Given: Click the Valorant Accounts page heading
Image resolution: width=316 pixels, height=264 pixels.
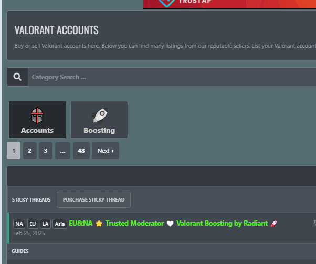Looking at the screenshot, I should tap(57, 30).
